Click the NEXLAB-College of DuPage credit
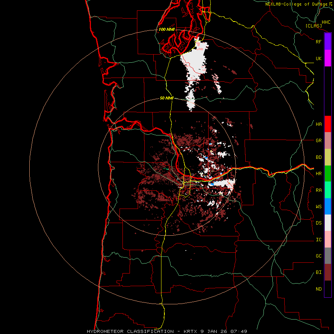The image size is (334, 334). pos(299,4)
